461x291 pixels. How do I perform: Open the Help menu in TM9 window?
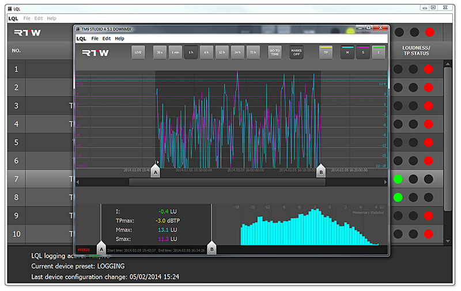pos(119,39)
